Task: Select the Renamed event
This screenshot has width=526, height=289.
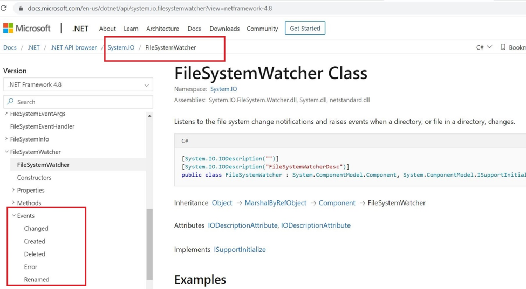Action: 37,279
